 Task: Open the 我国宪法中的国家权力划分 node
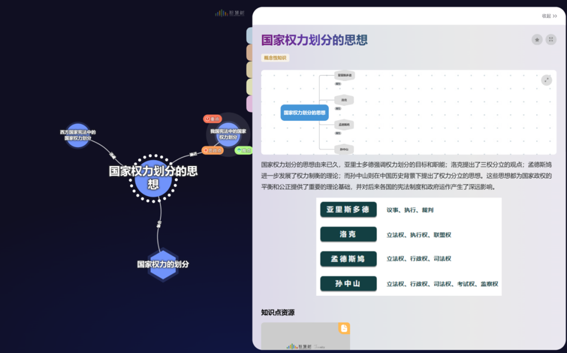tap(228, 134)
